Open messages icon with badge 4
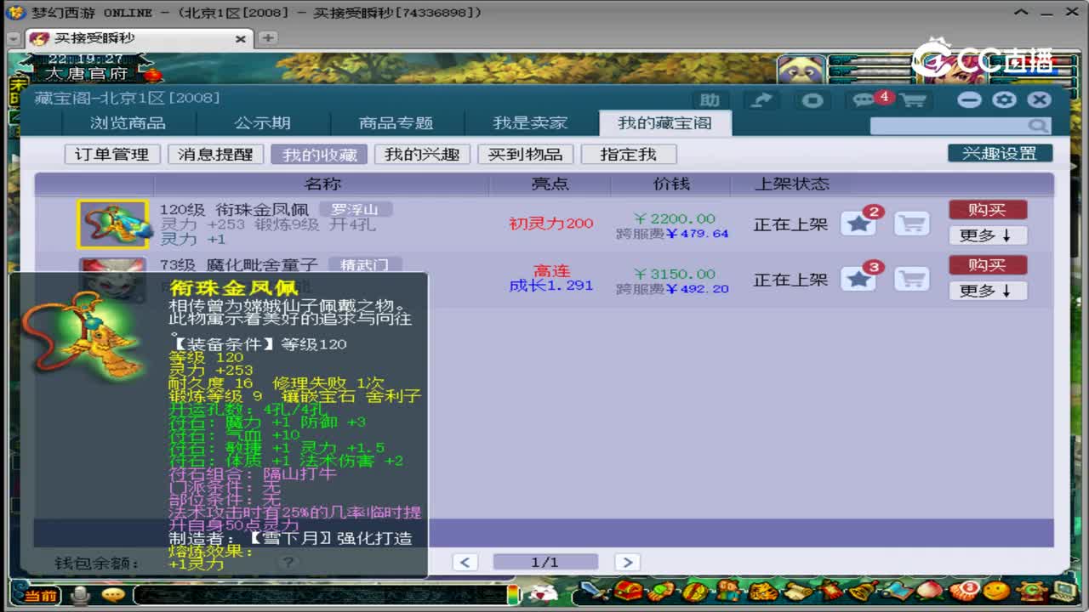The height and width of the screenshot is (612, 1089). coord(867,100)
